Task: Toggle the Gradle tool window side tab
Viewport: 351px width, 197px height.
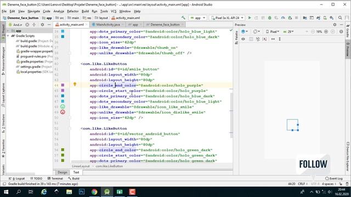Action: point(348,31)
